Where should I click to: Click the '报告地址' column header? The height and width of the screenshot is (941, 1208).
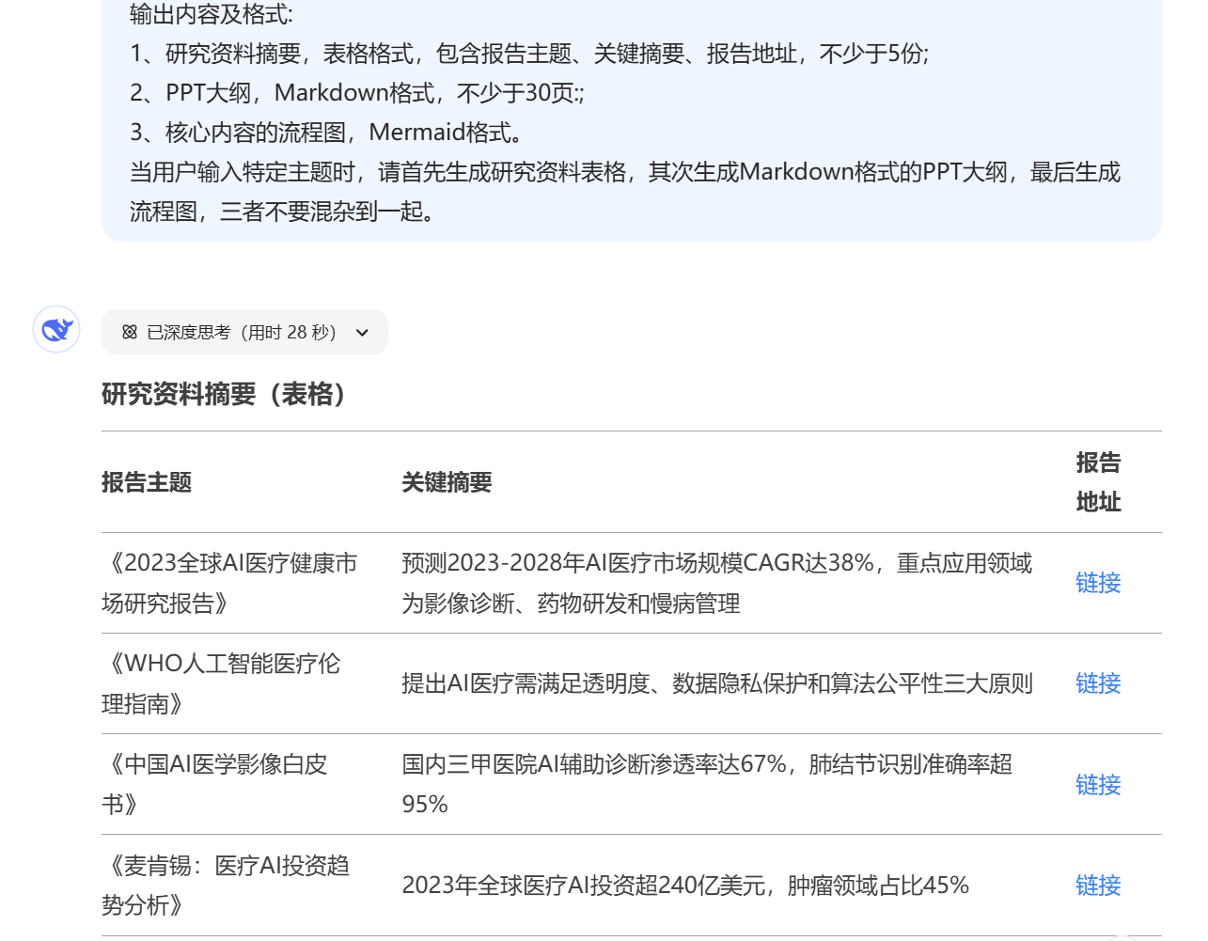1098,482
